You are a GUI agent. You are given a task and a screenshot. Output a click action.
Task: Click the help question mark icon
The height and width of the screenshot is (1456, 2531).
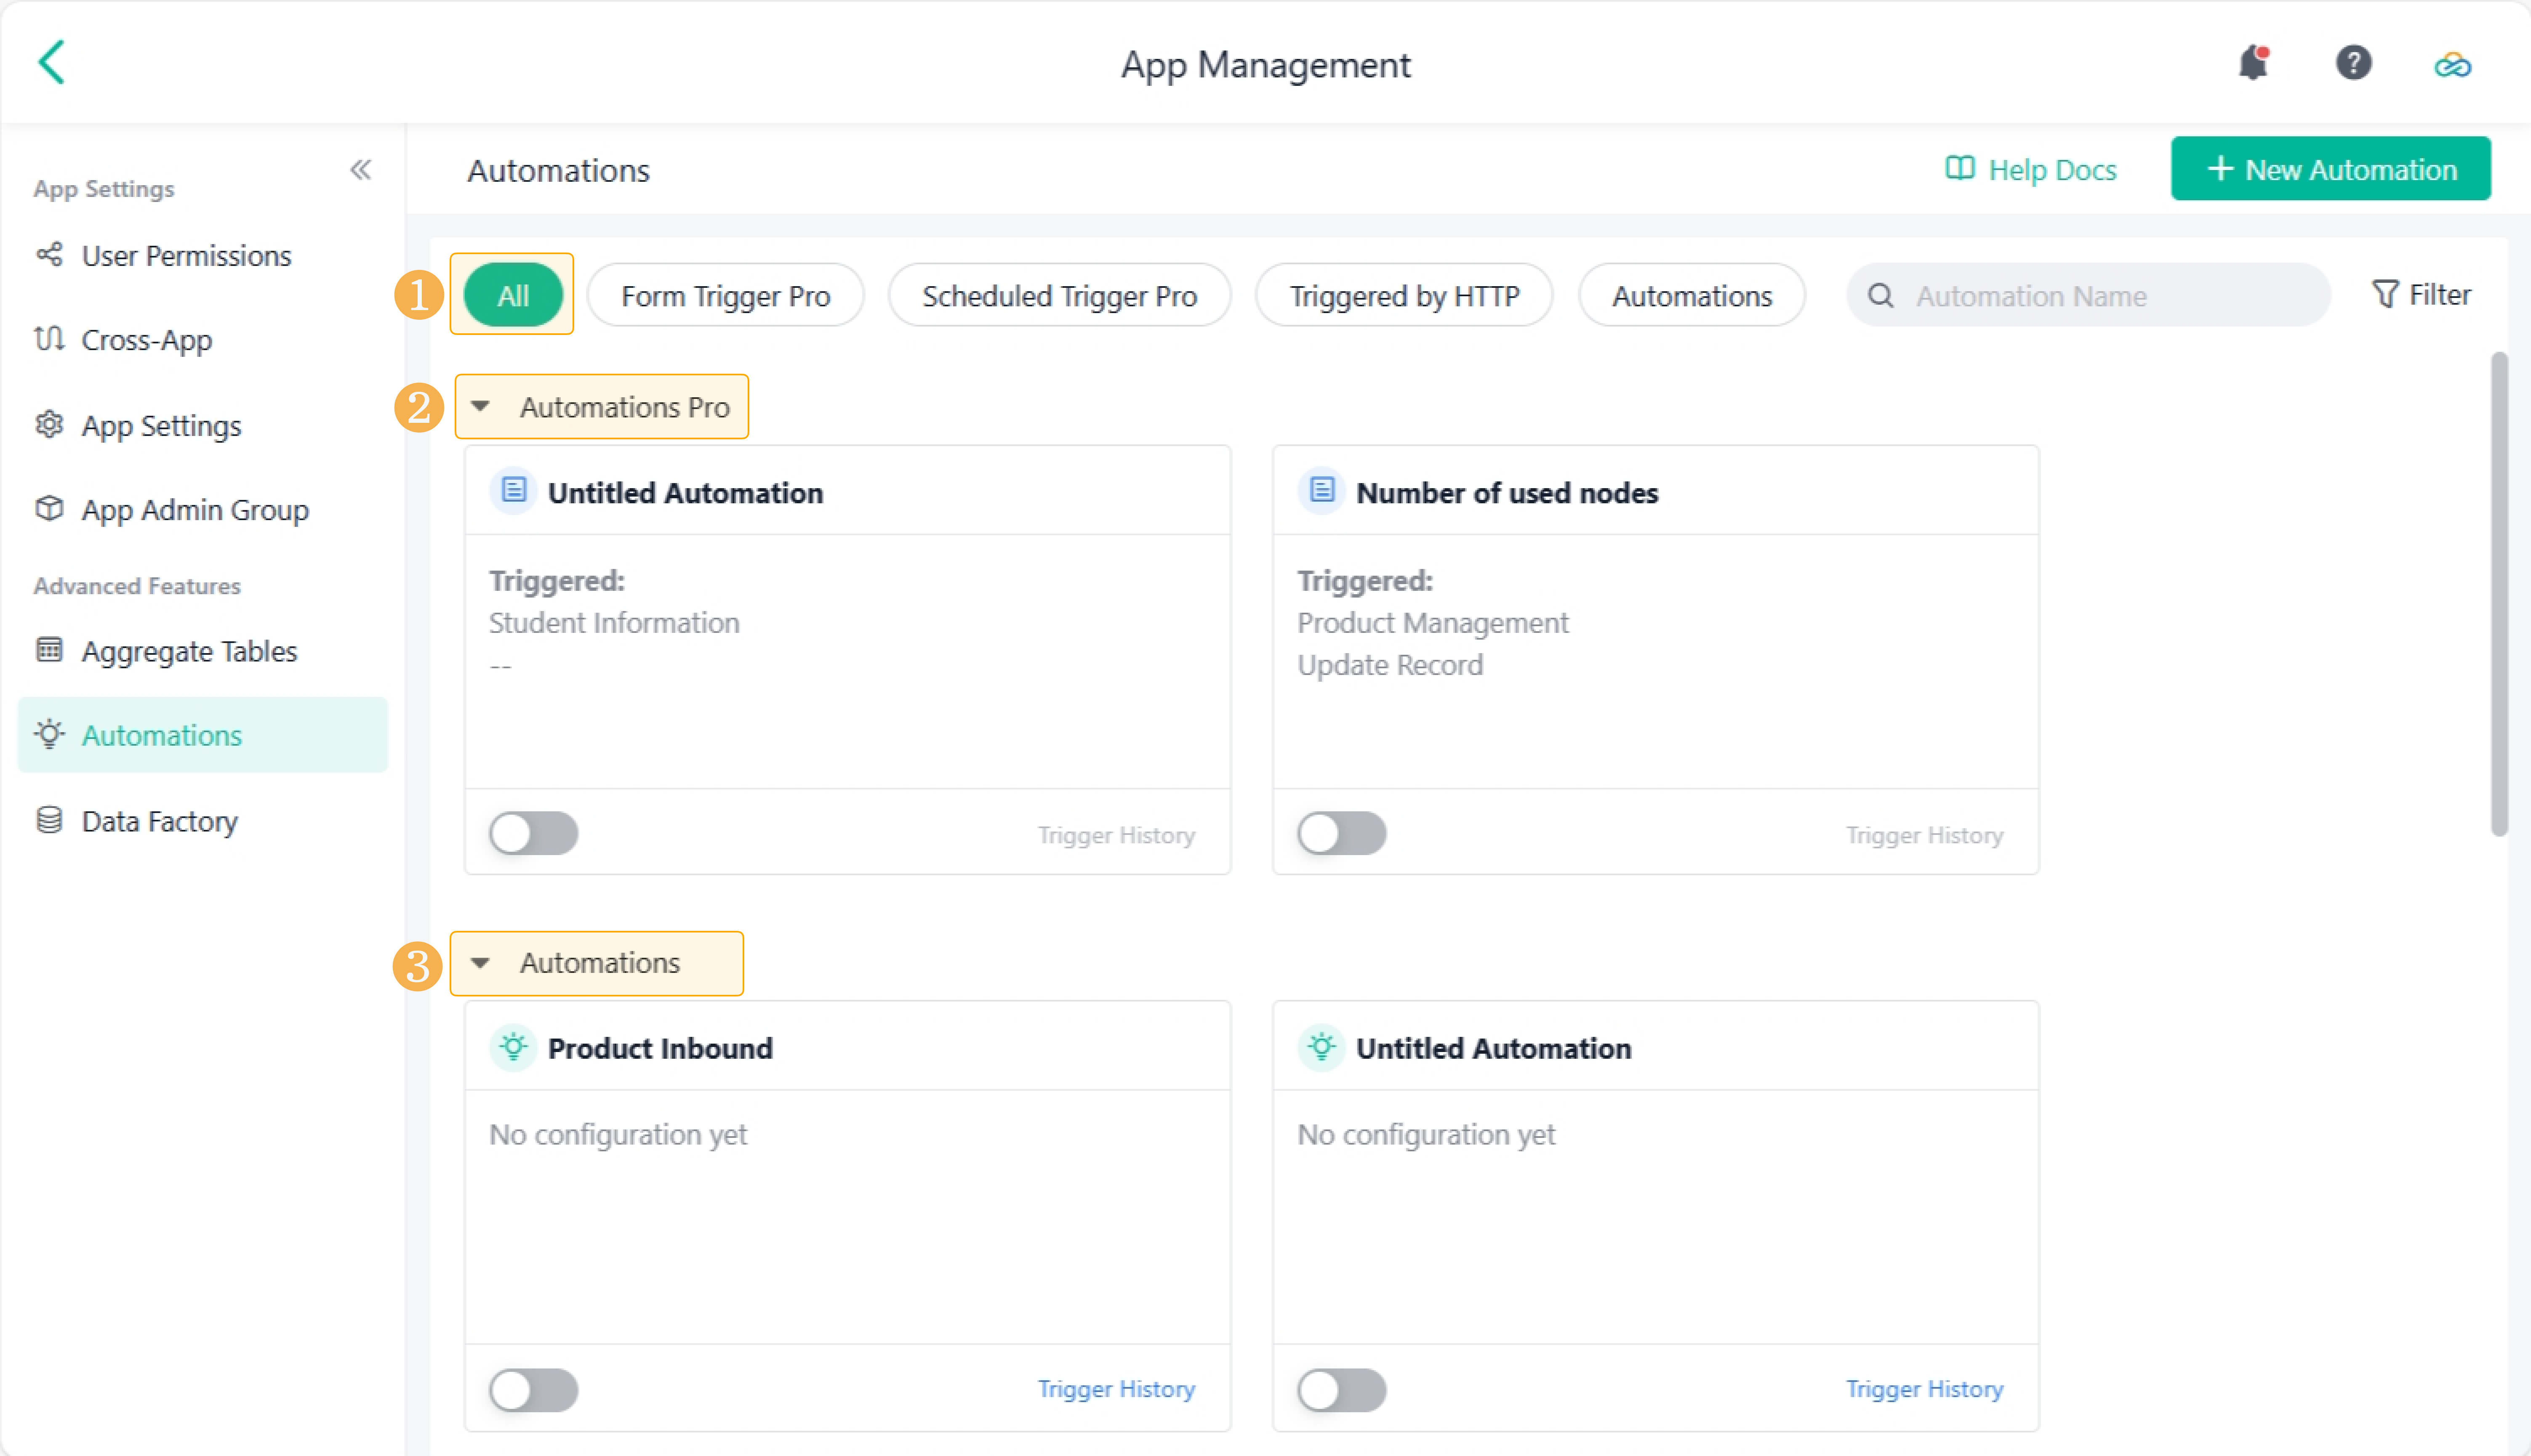(2353, 63)
